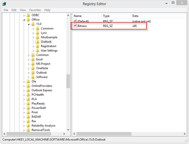Click the string icon of Bitness value
The image size is (189, 144).
click(75, 26)
